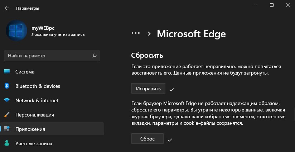
Task: Focus the 'Найти параметр' search field
Action: [x=52, y=56]
